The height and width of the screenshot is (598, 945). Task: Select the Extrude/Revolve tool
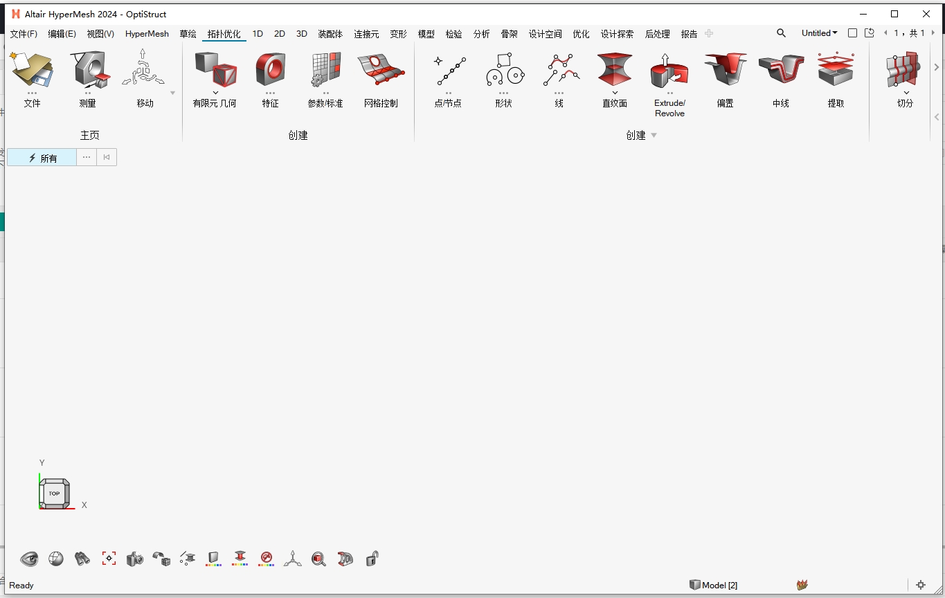[x=668, y=73]
